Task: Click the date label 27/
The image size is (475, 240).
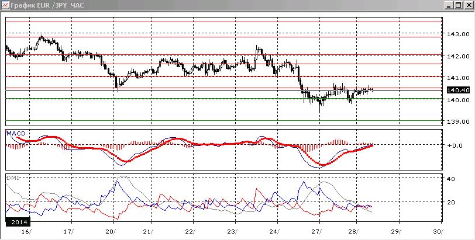Action: pos(316,232)
